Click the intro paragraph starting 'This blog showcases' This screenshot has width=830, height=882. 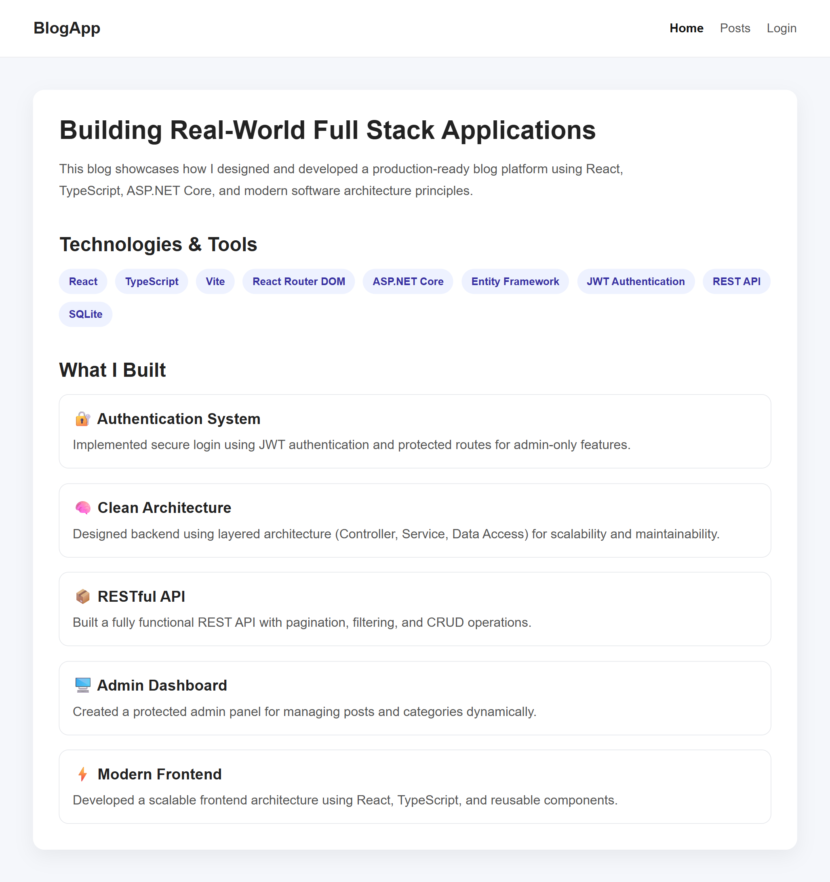tap(341, 180)
